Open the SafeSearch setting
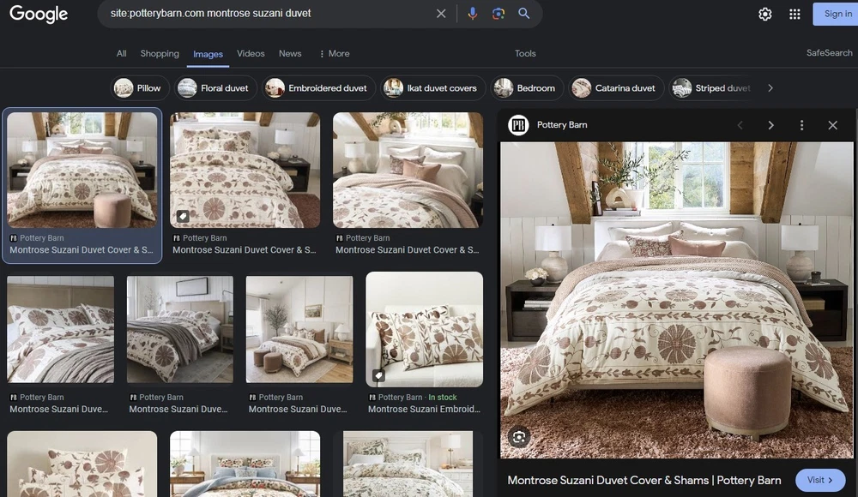 click(x=829, y=53)
